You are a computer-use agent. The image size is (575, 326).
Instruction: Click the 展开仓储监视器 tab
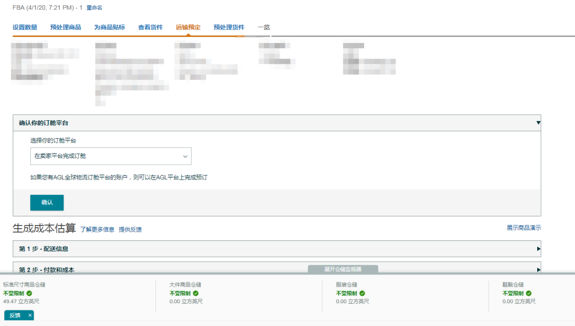point(343,269)
